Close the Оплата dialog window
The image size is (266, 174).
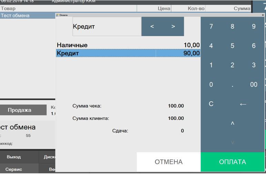(263, 15)
